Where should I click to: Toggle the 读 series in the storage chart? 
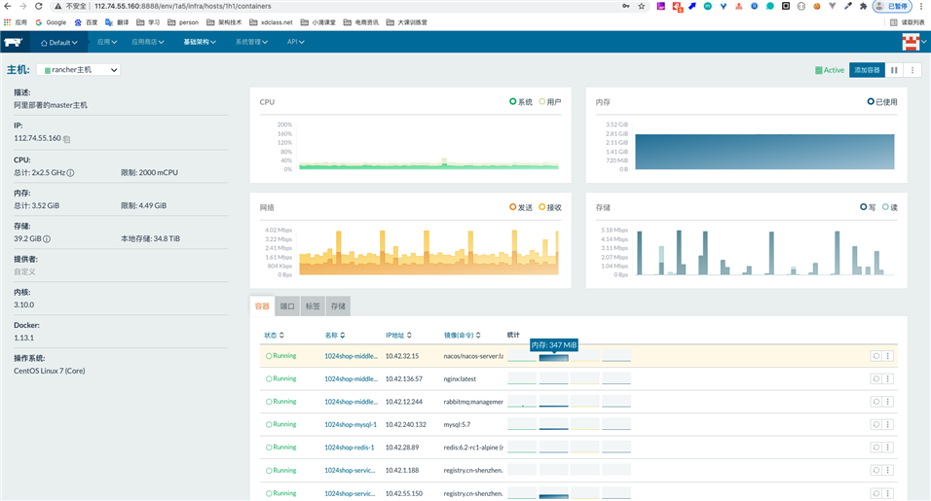[890, 207]
